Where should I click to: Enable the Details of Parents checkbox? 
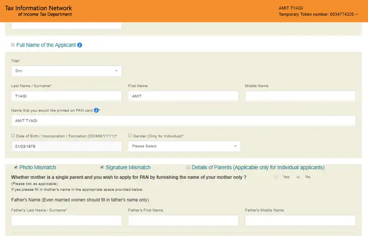(x=188, y=167)
